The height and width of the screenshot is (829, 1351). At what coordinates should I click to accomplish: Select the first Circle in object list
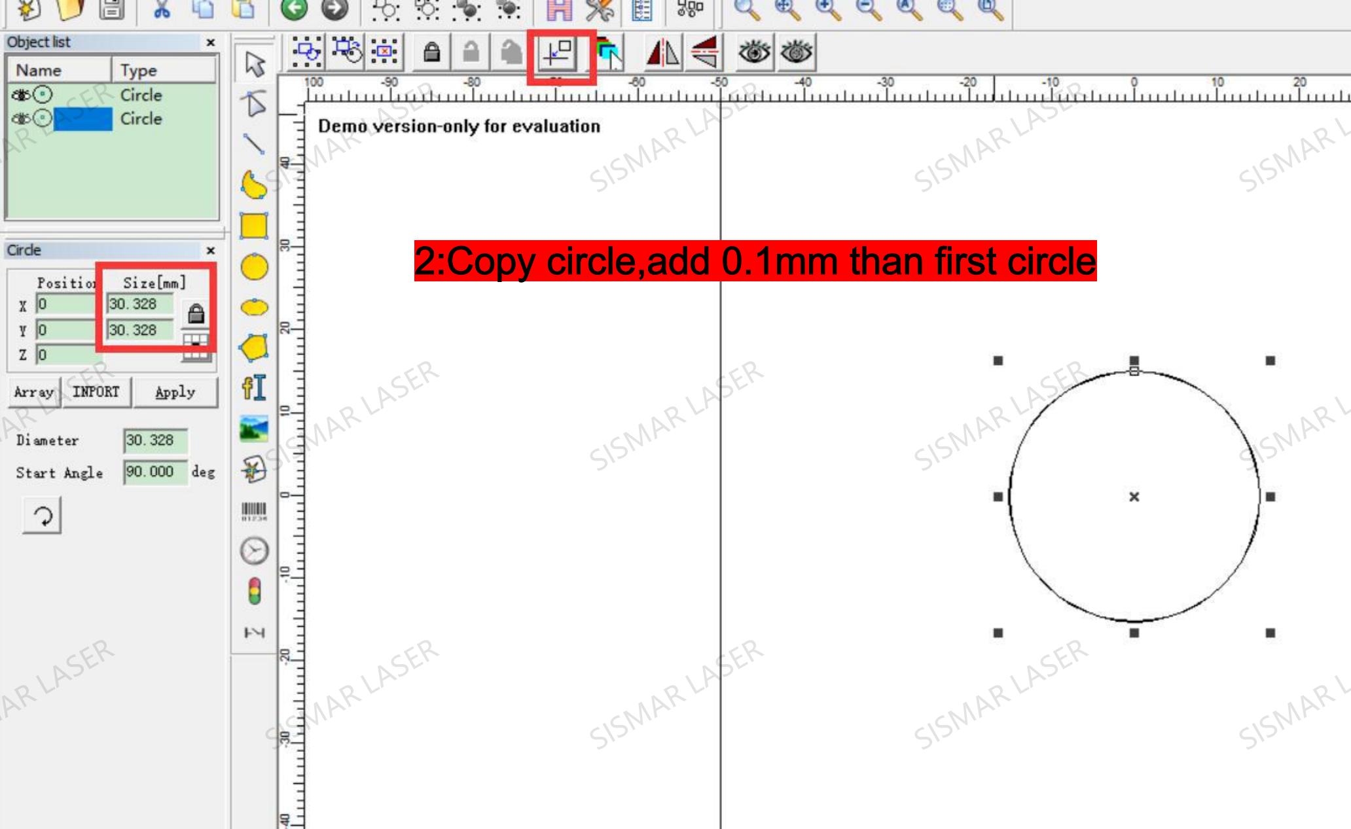point(141,96)
